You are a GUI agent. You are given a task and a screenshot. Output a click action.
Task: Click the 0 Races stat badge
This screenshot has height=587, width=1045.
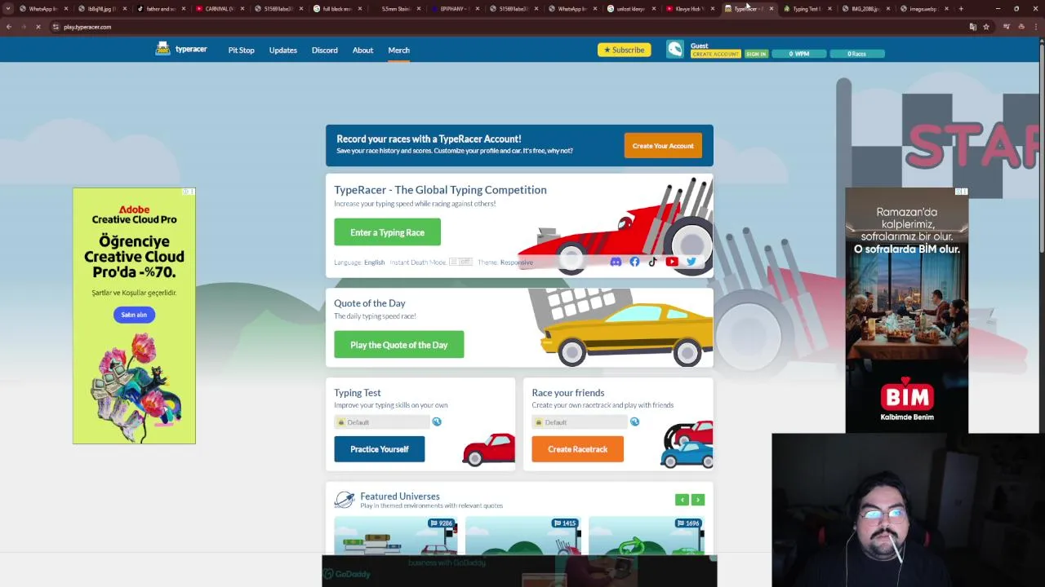(856, 54)
